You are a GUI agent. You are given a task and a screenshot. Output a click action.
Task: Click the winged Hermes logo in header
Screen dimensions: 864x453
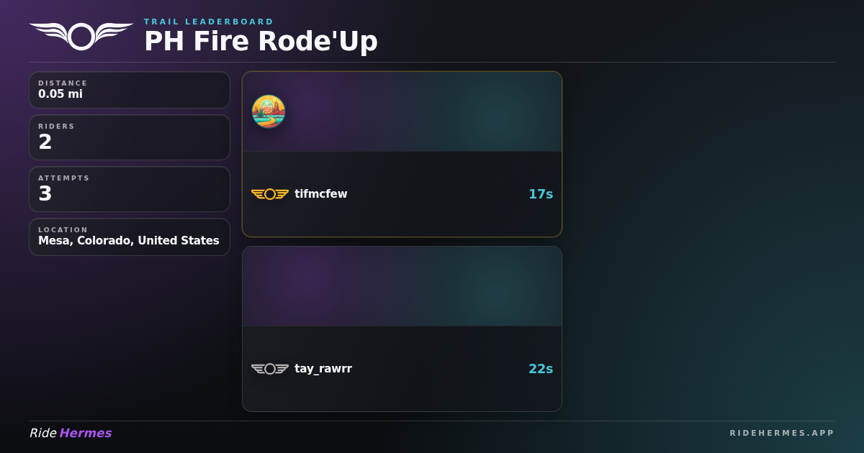[x=81, y=36]
